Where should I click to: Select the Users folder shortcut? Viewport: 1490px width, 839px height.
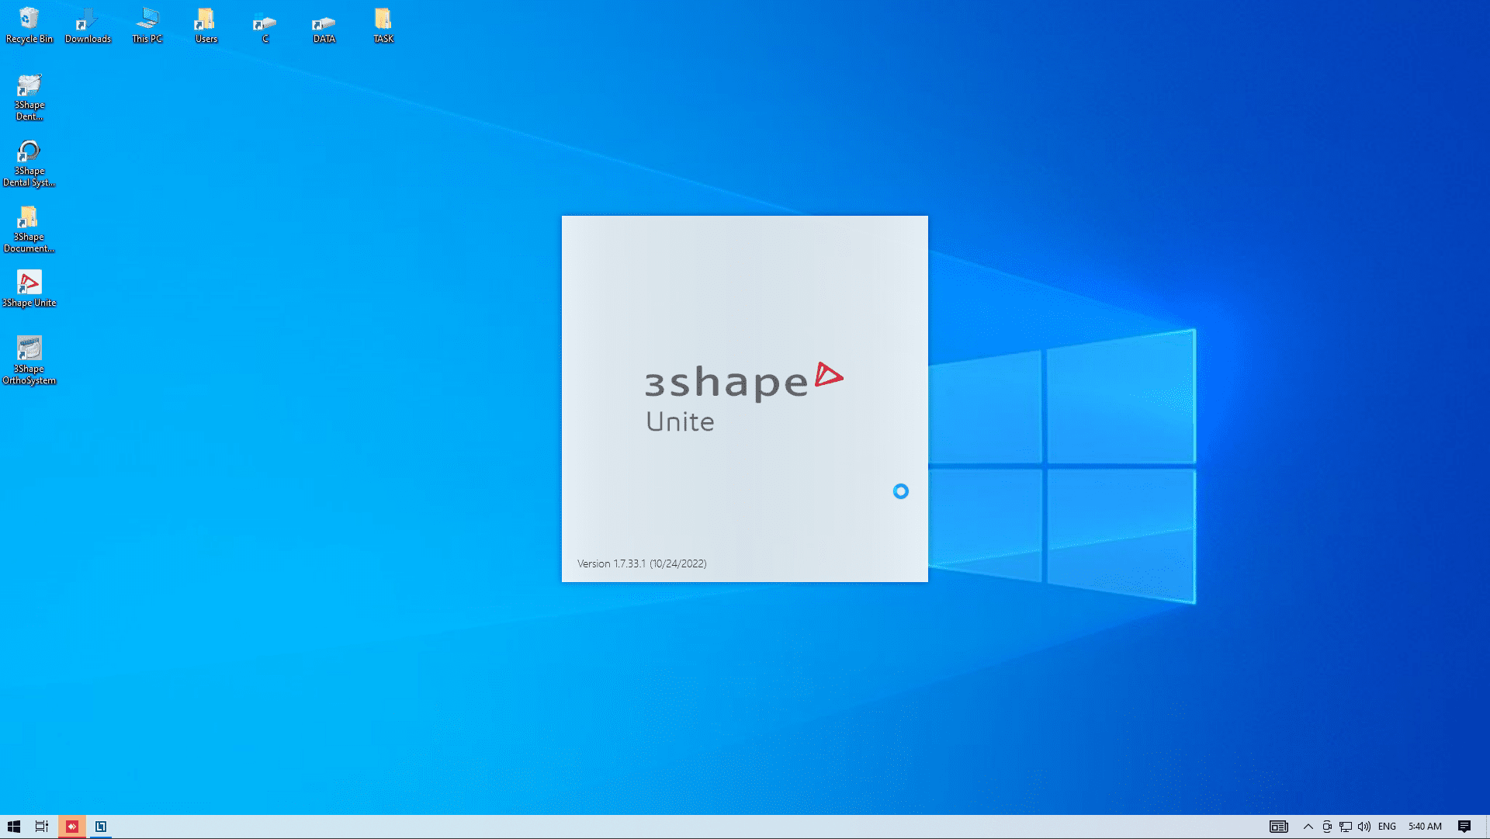[206, 20]
